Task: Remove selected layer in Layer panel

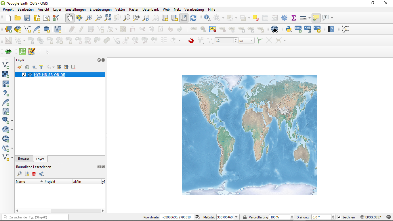Action: 73,67
